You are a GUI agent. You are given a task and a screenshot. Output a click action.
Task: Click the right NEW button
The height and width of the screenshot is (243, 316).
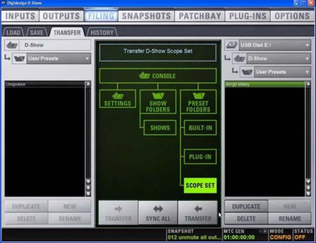click(290, 206)
